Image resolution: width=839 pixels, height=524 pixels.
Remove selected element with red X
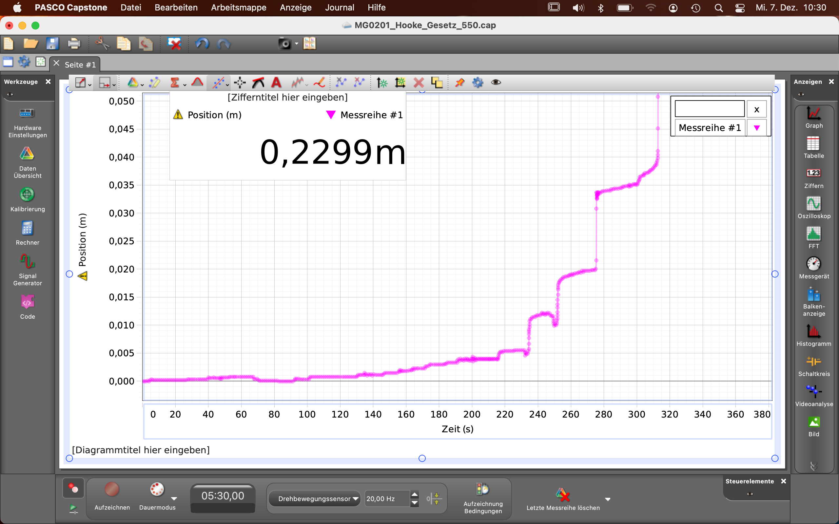click(419, 83)
